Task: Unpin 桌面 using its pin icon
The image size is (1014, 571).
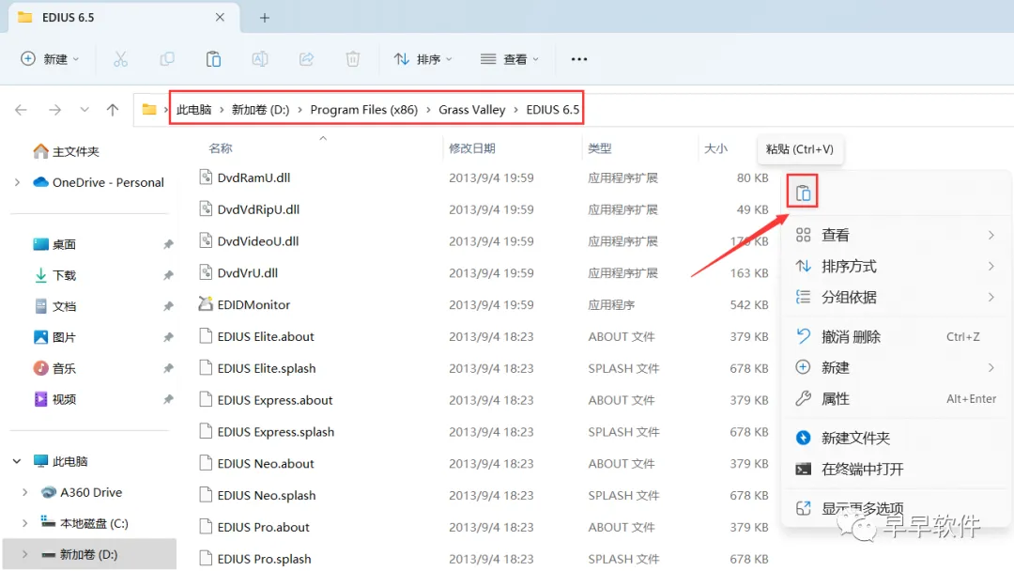Action: [x=168, y=244]
